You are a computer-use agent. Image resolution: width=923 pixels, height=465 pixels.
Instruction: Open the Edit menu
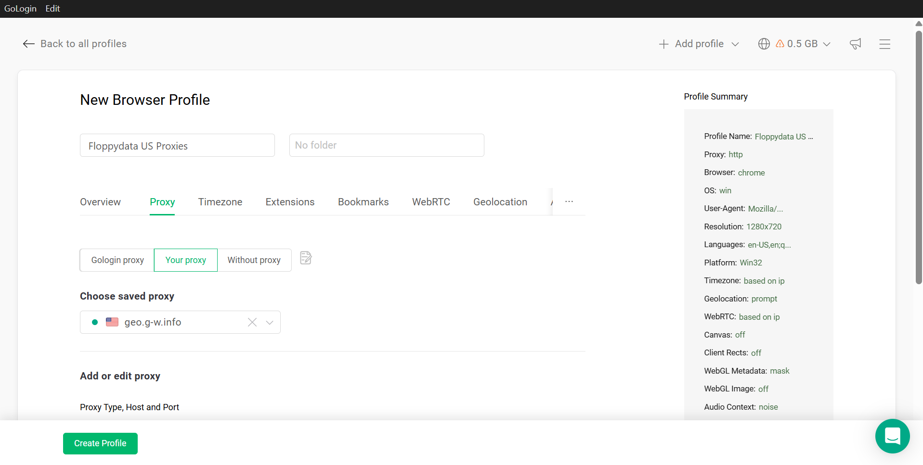[x=52, y=9]
